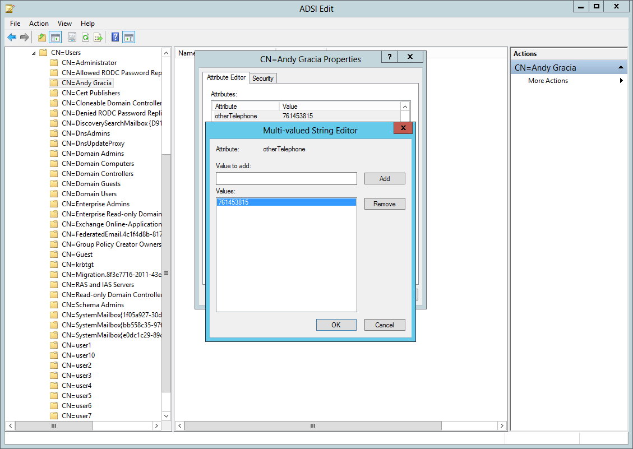Click folder icon of CN=Administrator
Image resolution: width=633 pixels, height=449 pixels.
[54, 63]
